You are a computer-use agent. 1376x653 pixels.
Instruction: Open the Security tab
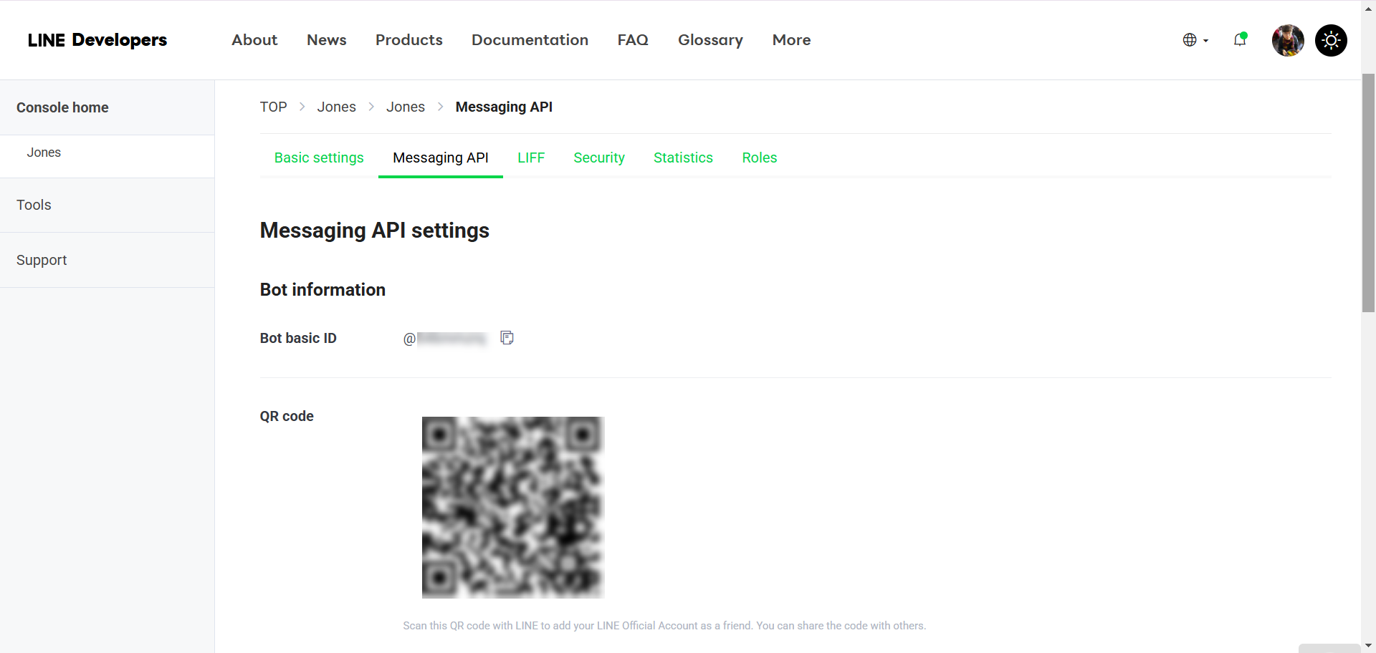point(599,158)
